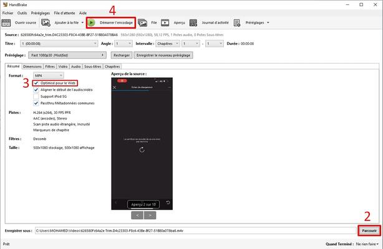Enable Support iPod 5G checkbox
The image size is (383, 249).
(x=36, y=96)
